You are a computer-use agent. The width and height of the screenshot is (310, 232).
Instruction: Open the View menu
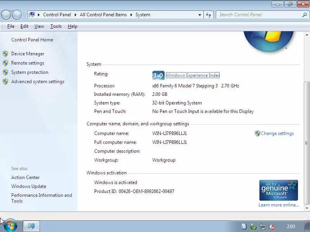click(39, 26)
